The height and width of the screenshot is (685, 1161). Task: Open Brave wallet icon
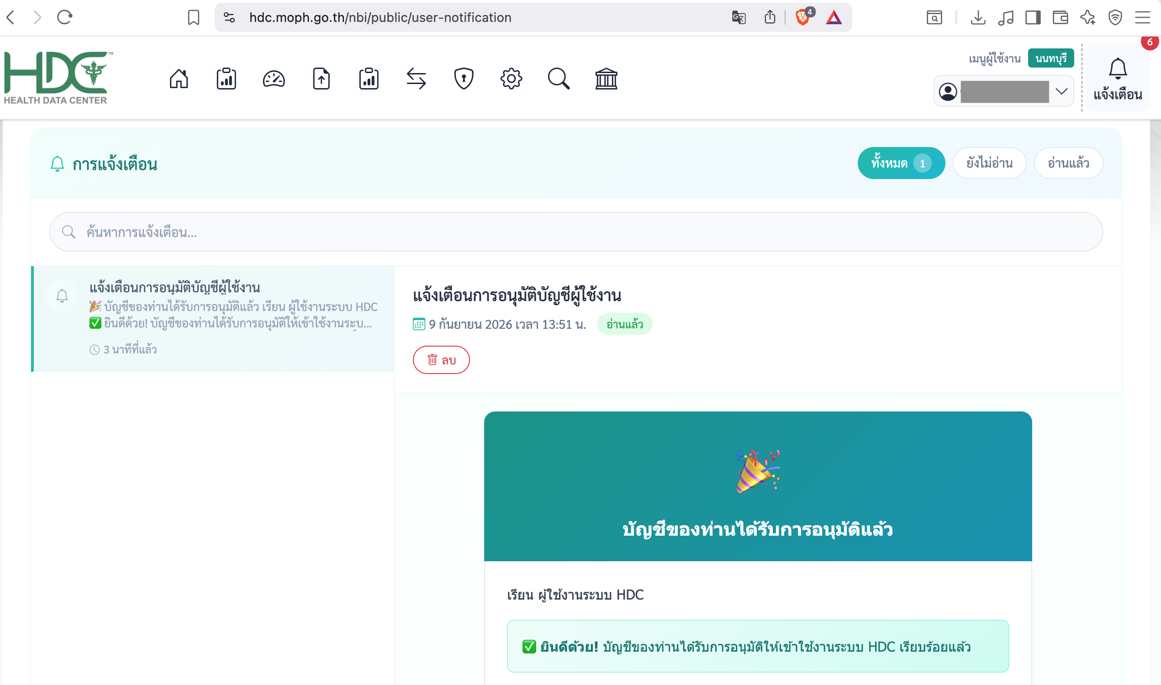[1061, 17]
